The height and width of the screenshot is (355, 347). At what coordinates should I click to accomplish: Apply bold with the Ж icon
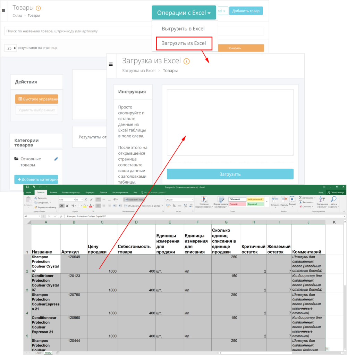click(x=61, y=205)
